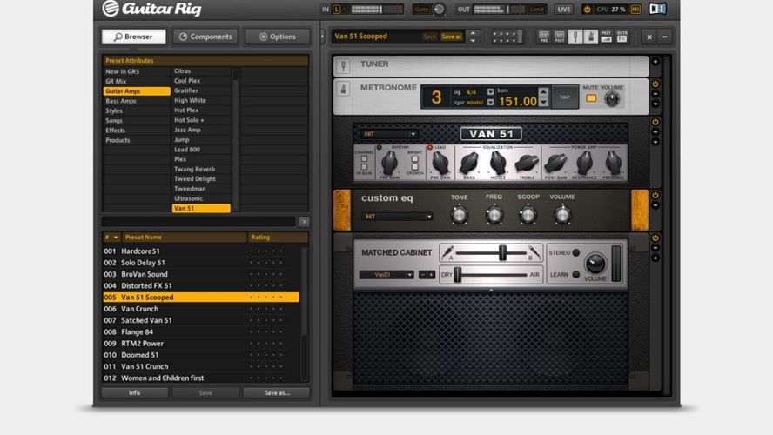The width and height of the screenshot is (773, 435).
Task: Collapse Matched Cabinet expert panel arrow
Action: [x=655, y=258]
